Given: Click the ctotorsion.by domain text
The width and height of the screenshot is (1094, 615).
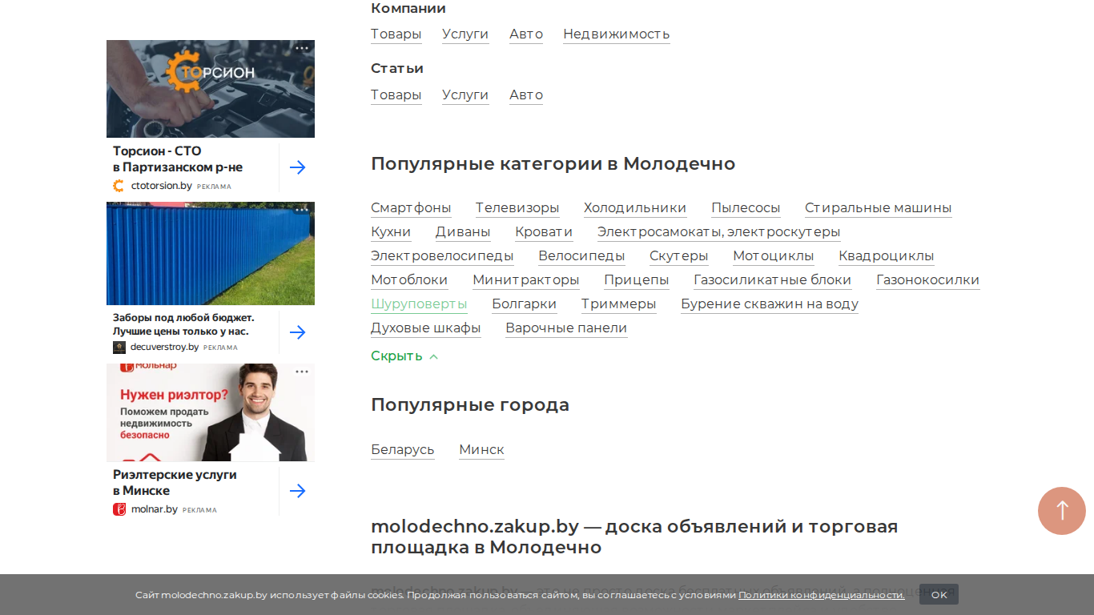Looking at the screenshot, I should click(161, 186).
